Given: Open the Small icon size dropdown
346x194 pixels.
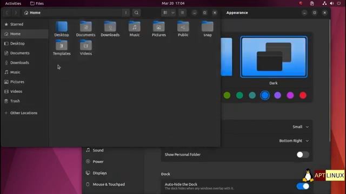Looking at the screenshot, I should (x=301, y=127).
